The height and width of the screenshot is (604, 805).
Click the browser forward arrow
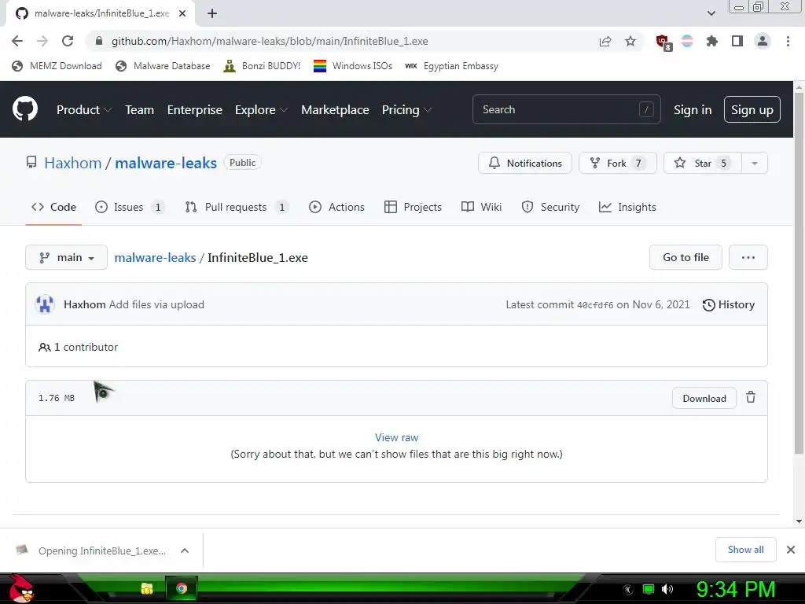click(42, 41)
